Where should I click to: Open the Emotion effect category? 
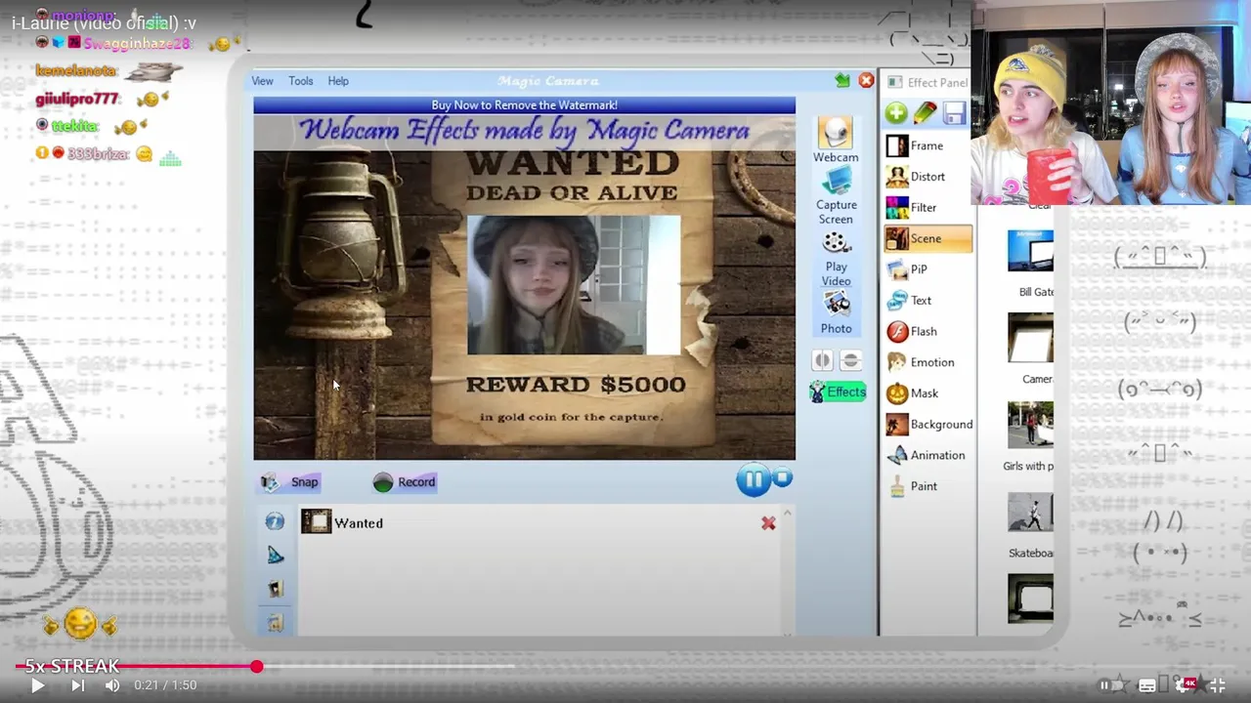927,362
